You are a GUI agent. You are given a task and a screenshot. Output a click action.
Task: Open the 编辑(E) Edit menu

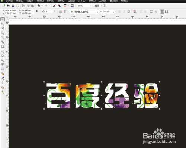click(x=20, y=1)
